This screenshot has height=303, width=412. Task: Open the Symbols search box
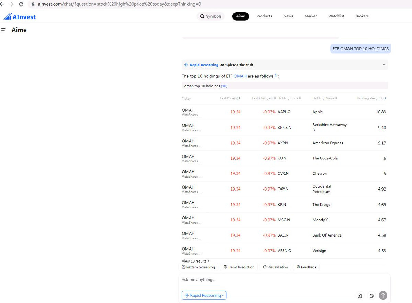click(x=210, y=16)
